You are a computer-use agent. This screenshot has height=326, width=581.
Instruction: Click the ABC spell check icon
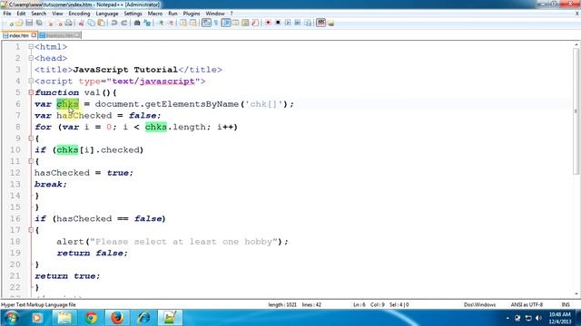[320, 23]
